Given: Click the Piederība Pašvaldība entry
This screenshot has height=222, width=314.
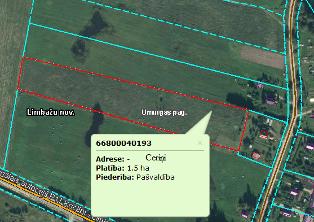Looking at the screenshot, I should click(x=135, y=177).
